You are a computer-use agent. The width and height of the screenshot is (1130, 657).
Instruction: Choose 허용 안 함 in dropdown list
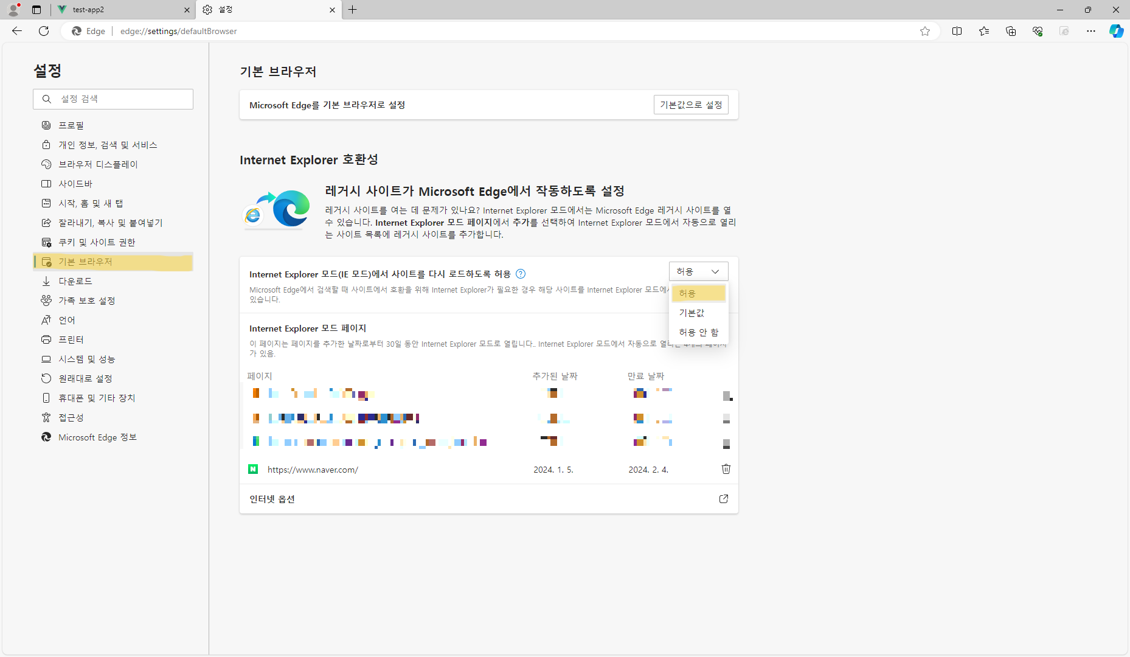698,332
